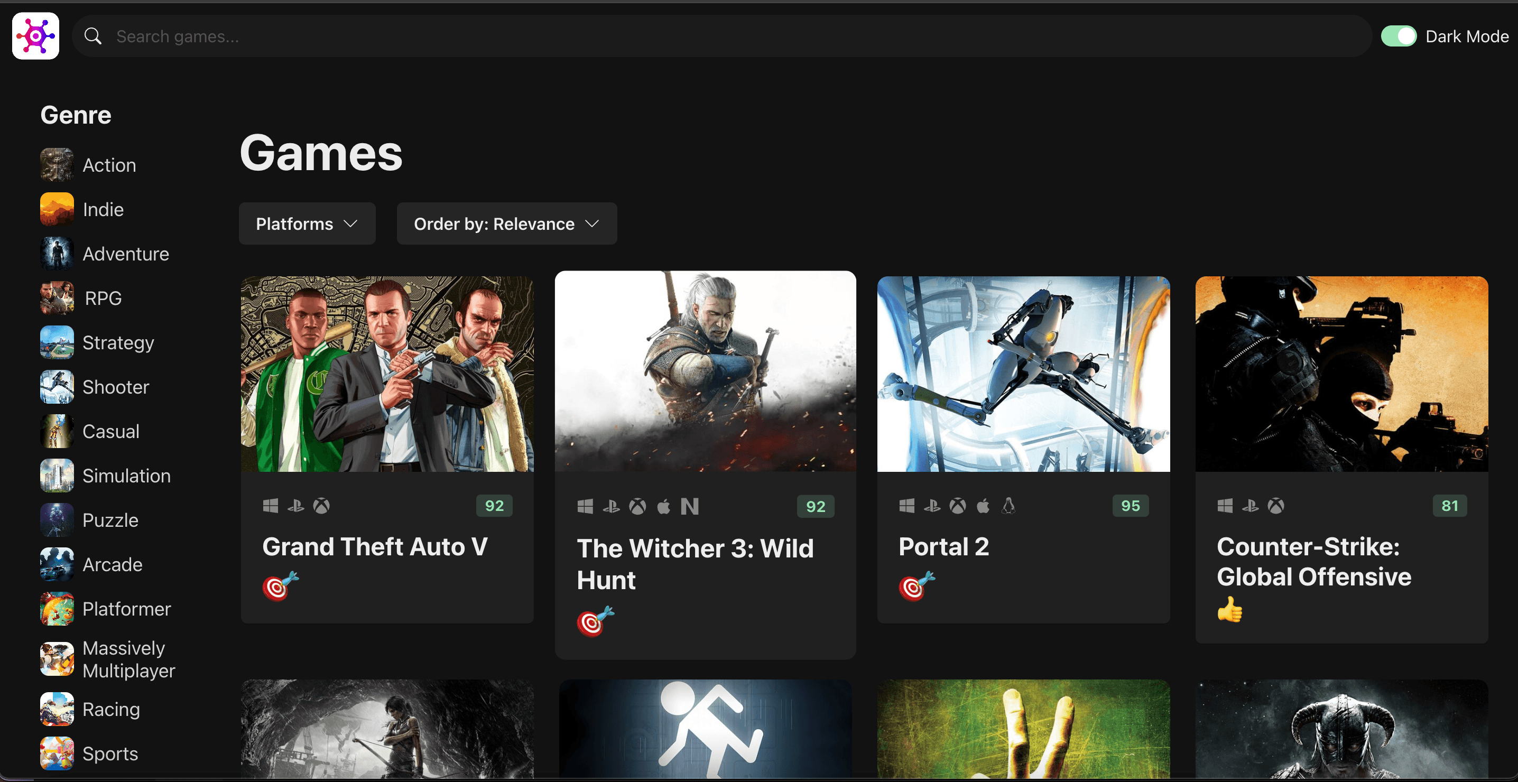Open the Platforms dropdown
Screen dimensions: 1518x782
tap(307, 224)
